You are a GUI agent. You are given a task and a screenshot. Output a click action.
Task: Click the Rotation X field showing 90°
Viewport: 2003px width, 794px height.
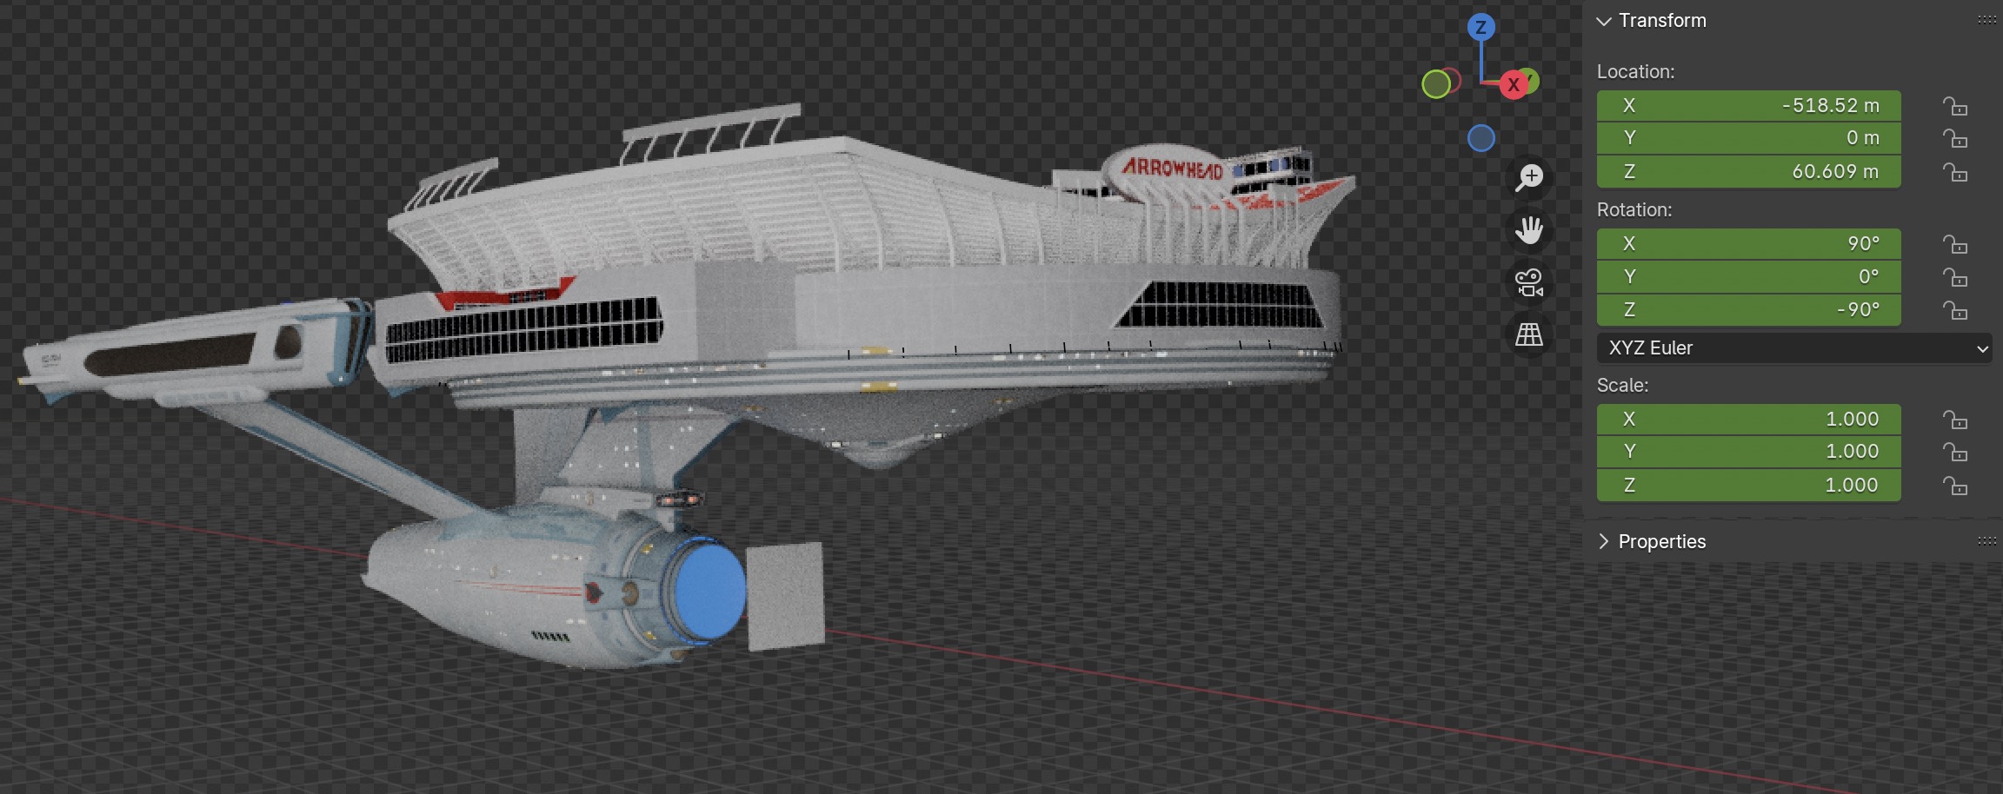click(x=1748, y=244)
